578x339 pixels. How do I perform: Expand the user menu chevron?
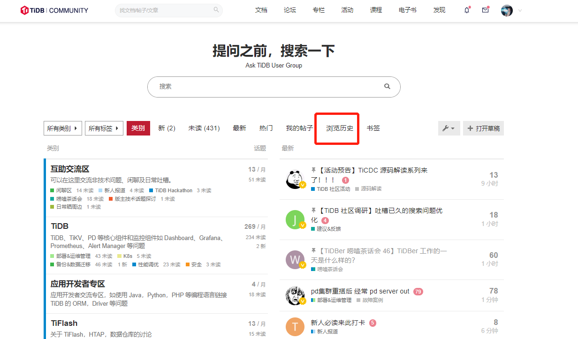pyautogui.click(x=520, y=11)
